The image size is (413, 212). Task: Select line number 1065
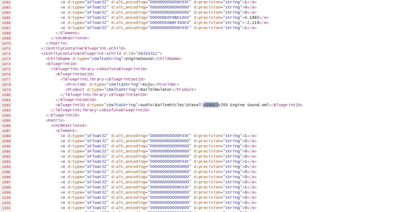click(x=6, y=18)
